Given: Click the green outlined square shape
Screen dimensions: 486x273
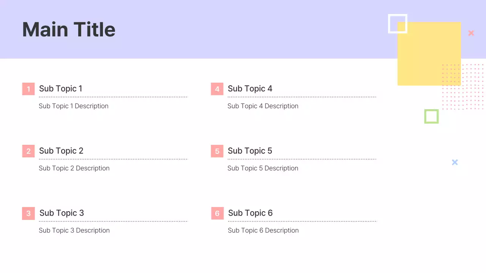Looking at the screenshot, I should [431, 116].
